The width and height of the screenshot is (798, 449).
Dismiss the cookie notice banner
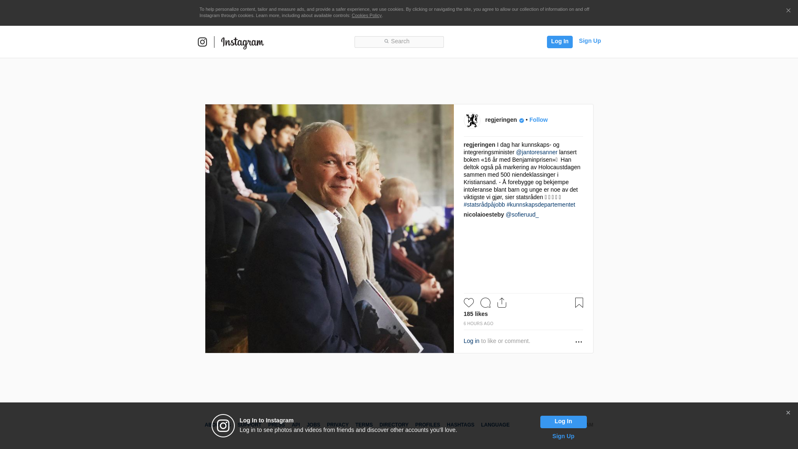(788, 11)
